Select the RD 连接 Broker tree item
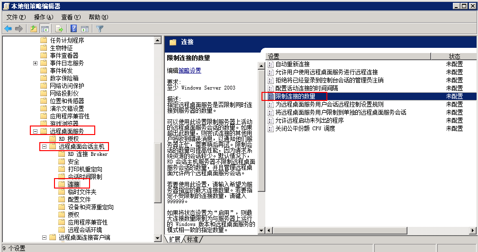The height and width of the screenshot is (252, 478). [88, 154]
